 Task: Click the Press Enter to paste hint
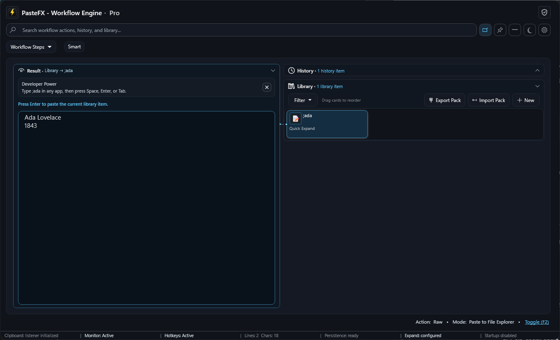coord(63,104)
